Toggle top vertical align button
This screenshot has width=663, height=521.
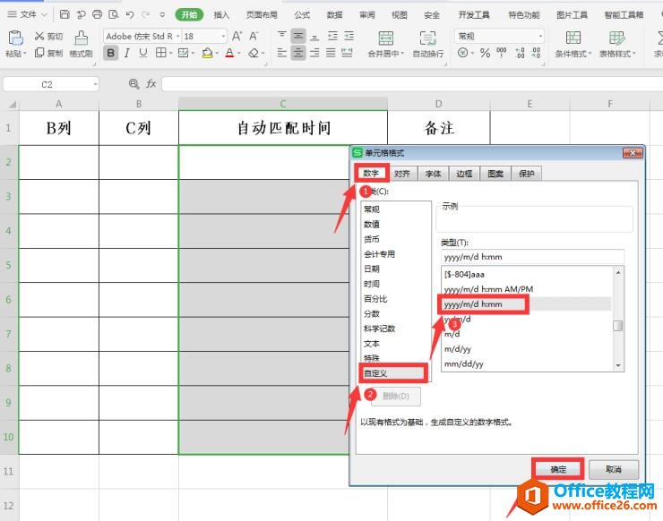(281, 36)
